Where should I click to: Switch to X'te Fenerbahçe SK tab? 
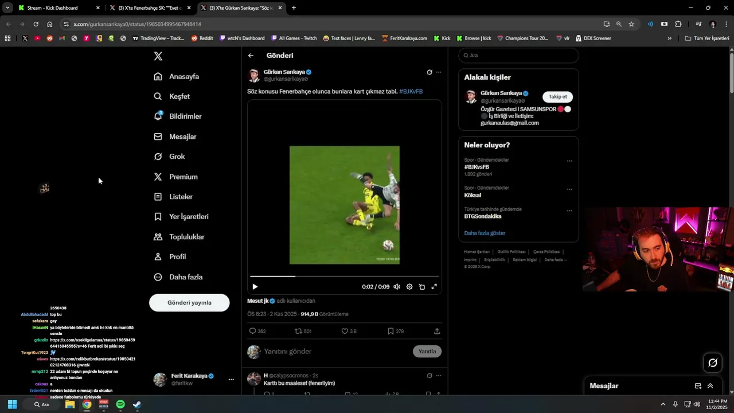(x=150, y=8)
